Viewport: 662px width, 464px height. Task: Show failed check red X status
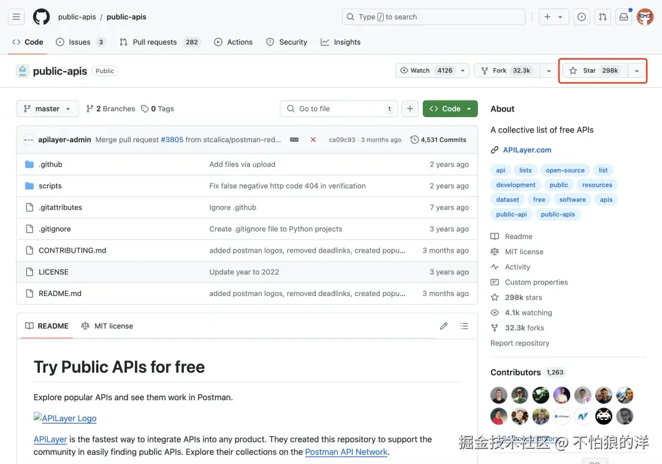[x=313, y=140]
